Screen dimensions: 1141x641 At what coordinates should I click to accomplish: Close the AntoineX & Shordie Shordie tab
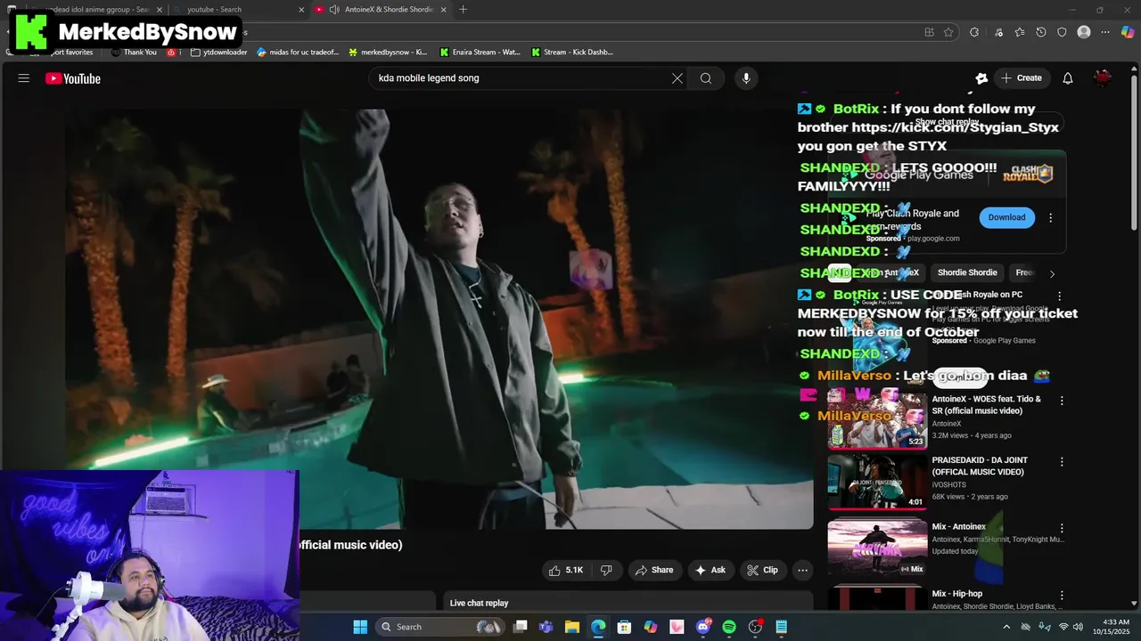[x=443, y=10]
